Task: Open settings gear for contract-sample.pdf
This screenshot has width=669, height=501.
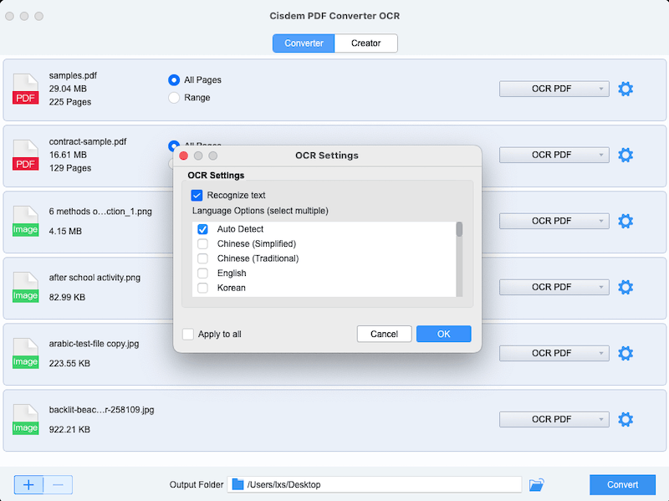Action: point(626,155)
